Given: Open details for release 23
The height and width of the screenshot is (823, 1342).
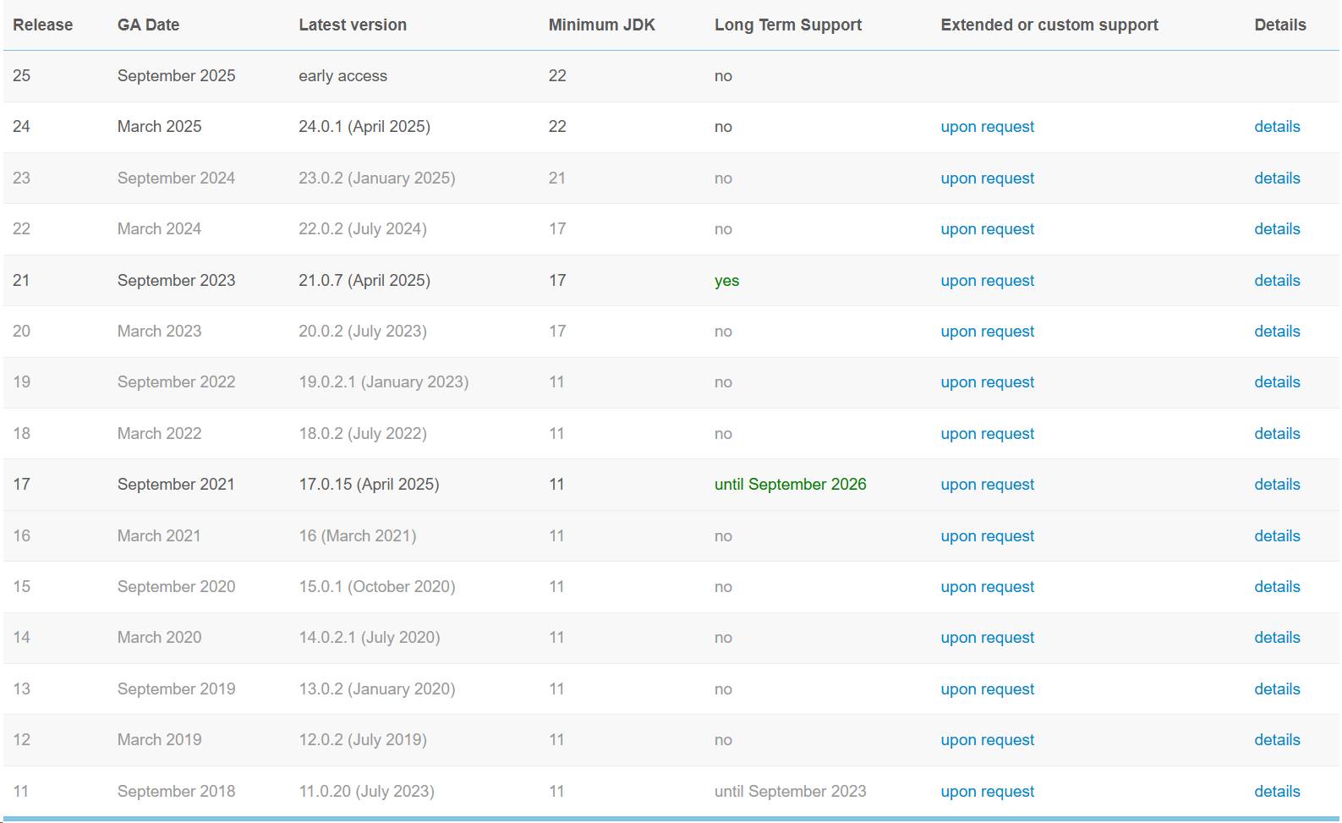Looking at the screenshot, I should click(1277, 178).
